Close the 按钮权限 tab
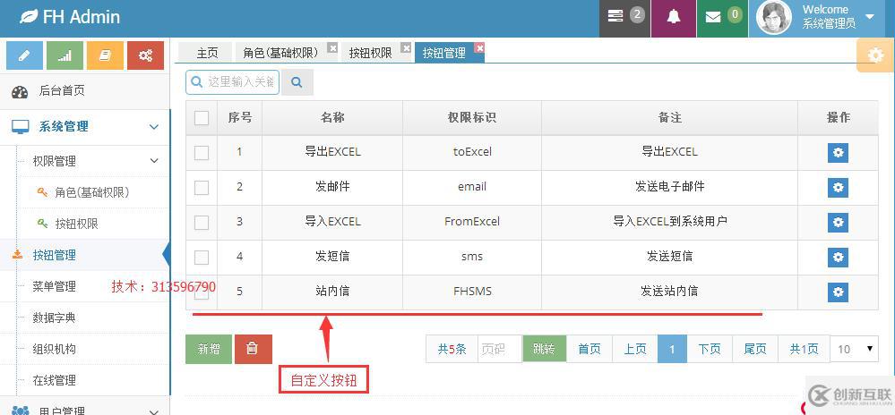Screen dimensions: 895x415 [x=406, y=48]
